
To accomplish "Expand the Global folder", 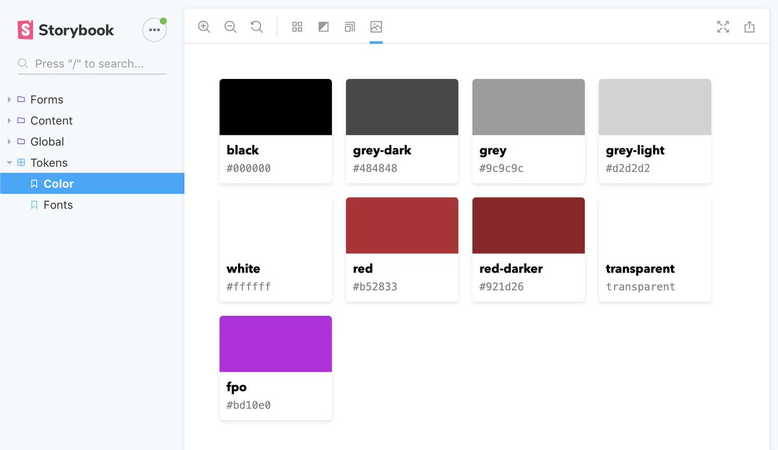I will tap(47, 142).
